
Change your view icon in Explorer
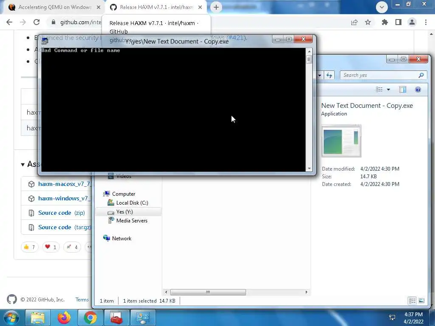tap(379, 89)
